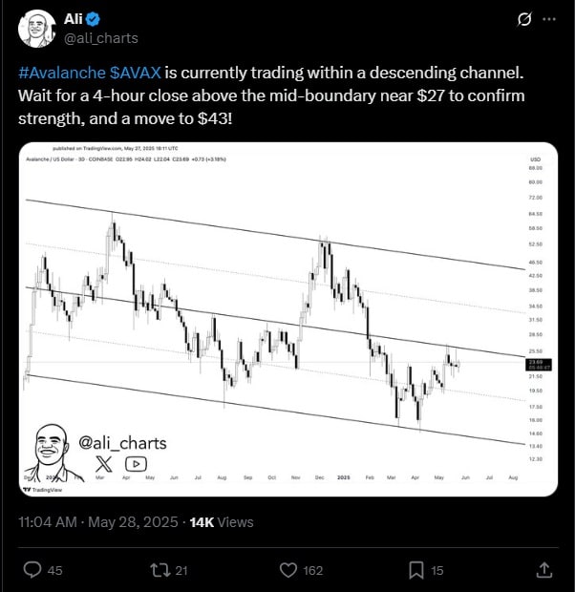
Task: Bookmark this post
Action: (x=416, y=570)
